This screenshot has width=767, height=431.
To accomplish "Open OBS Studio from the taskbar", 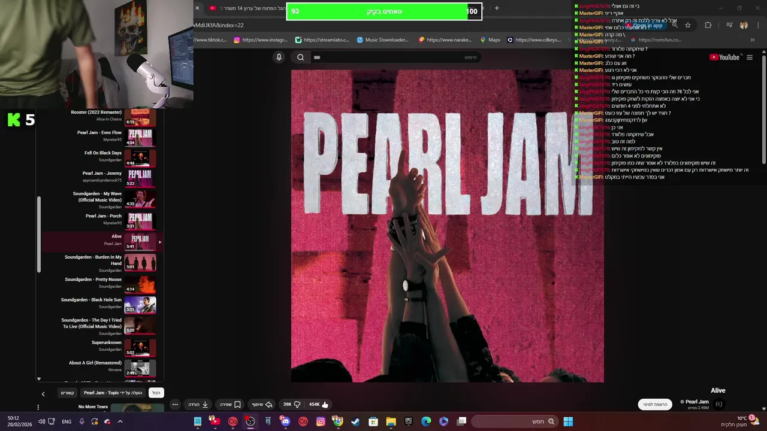I will [x=250, y=421].
